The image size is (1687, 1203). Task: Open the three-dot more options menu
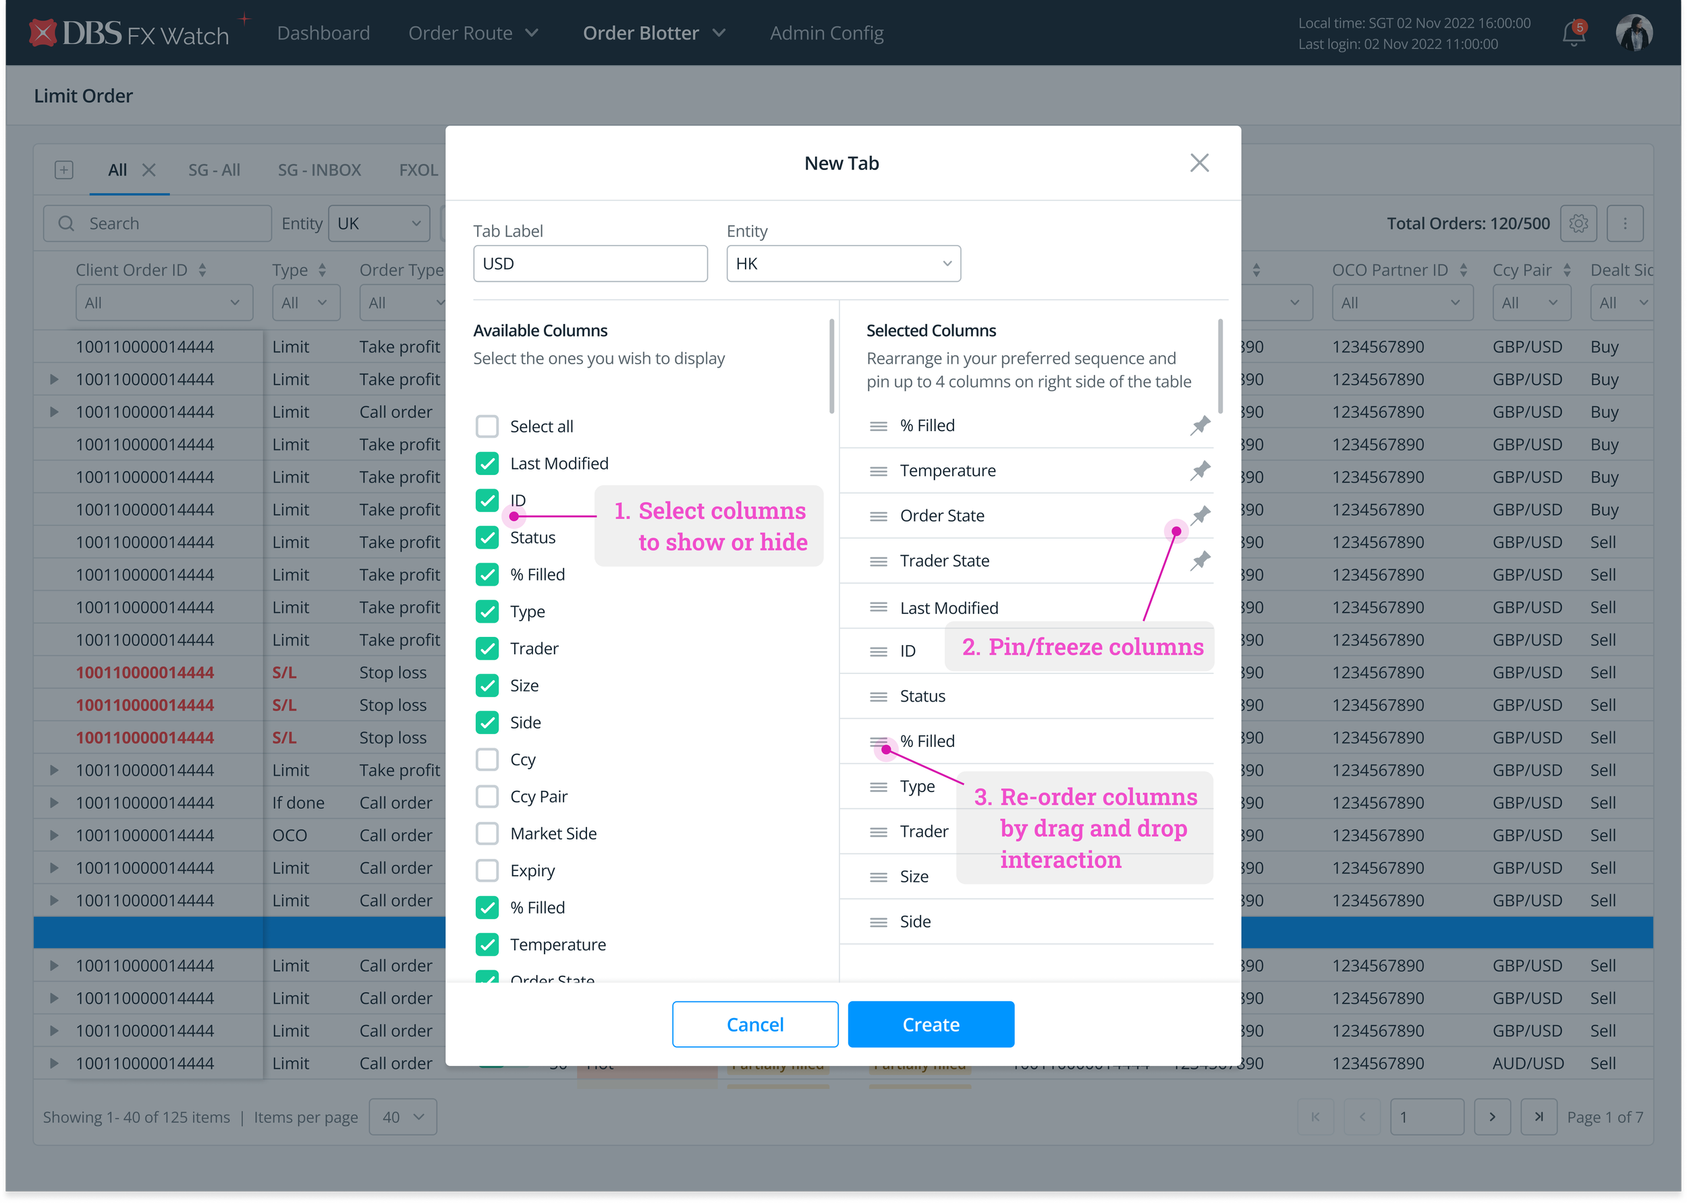[1625, 224]
